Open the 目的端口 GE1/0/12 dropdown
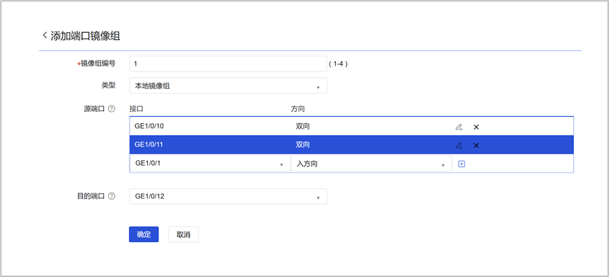Viewport: 609px width, 277px height. click(228, 197)
